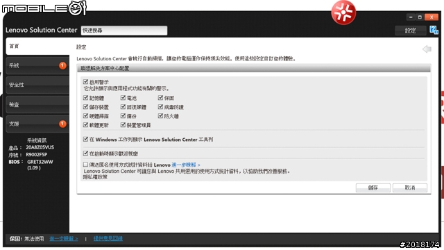
Task: Click the orange alert badge on 系統
Action: coord(62,65)
